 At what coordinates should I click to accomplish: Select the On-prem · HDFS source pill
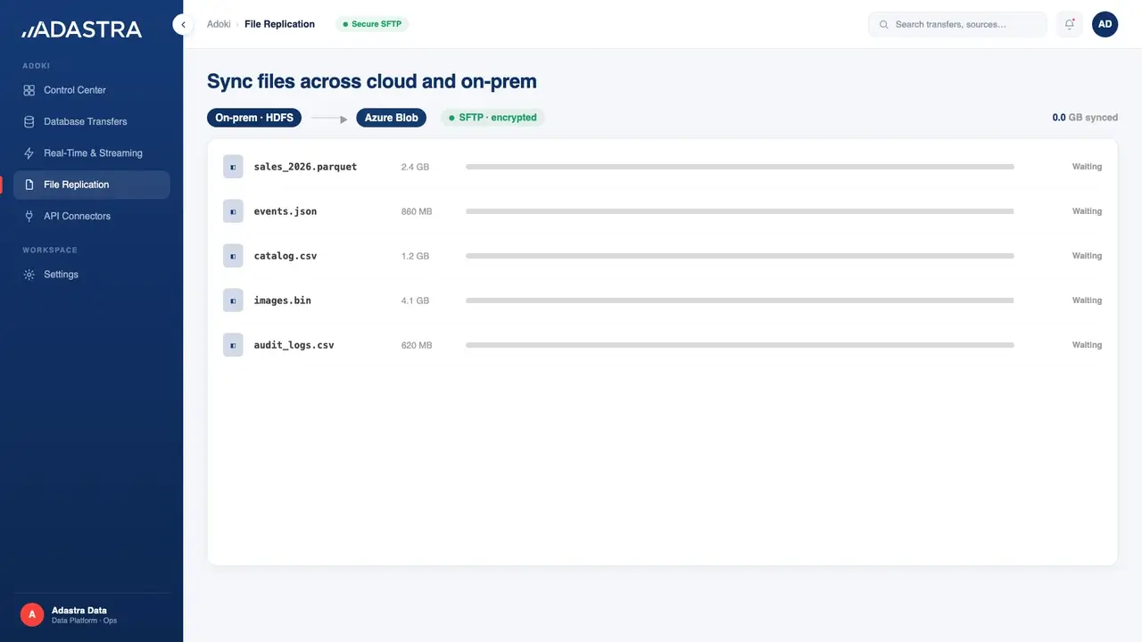click(254, 118)
